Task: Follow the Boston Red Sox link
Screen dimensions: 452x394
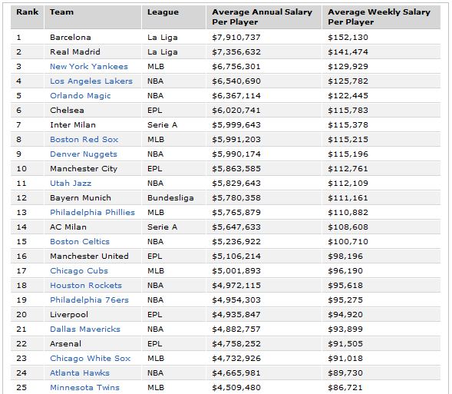Action: point(84,139)
